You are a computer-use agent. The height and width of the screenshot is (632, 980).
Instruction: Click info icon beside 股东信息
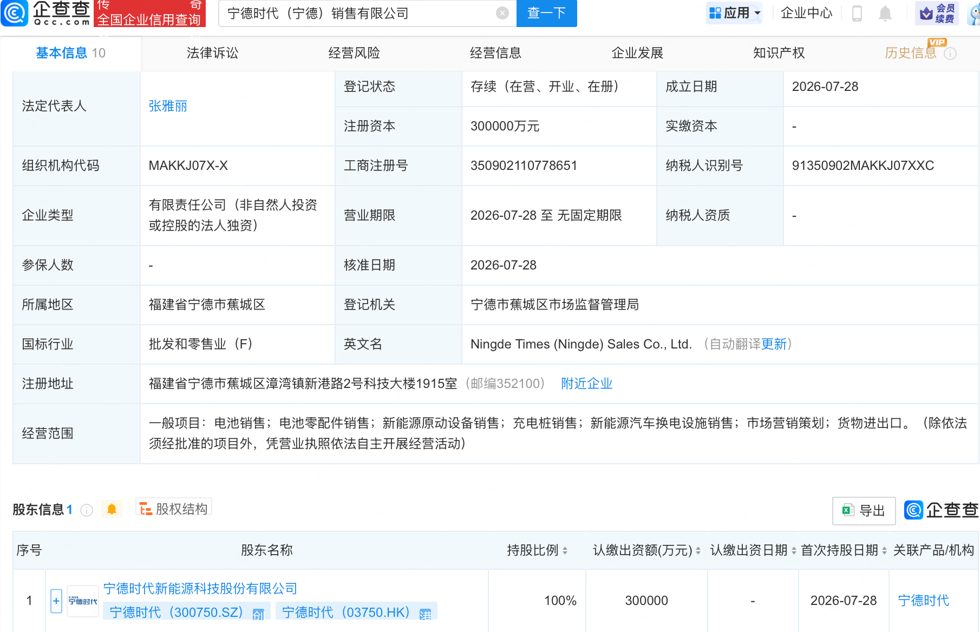pyautogui.click(x=87, y=510)
